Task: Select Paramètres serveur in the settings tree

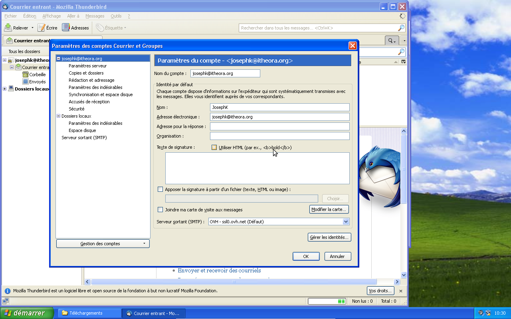Action: click(88, 66)
